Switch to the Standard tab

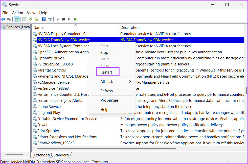coord(61,155)
